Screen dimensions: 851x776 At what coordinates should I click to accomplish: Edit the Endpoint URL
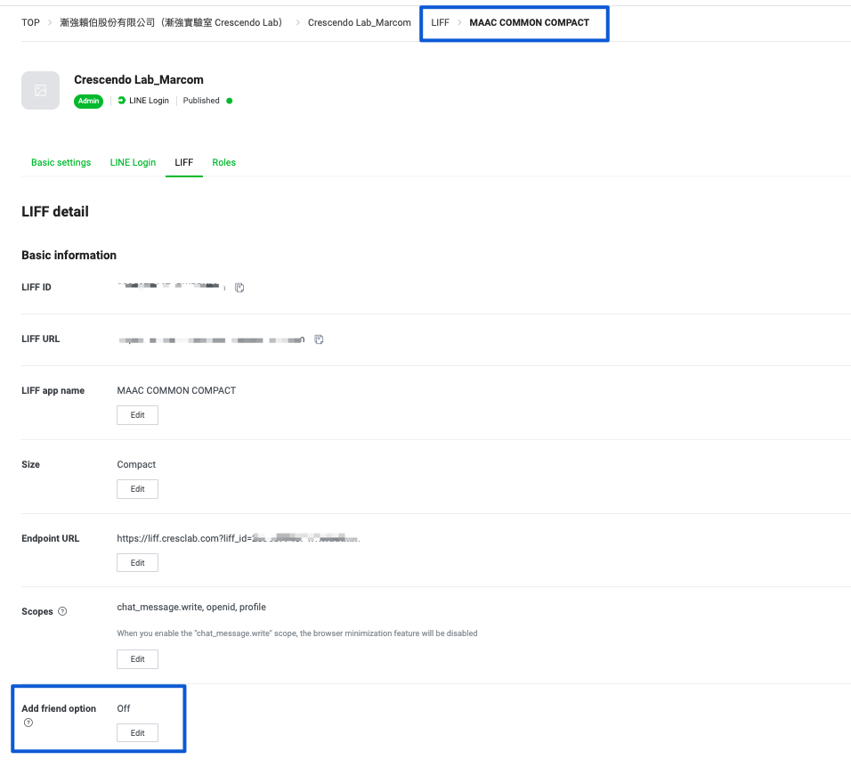point(137,563)
